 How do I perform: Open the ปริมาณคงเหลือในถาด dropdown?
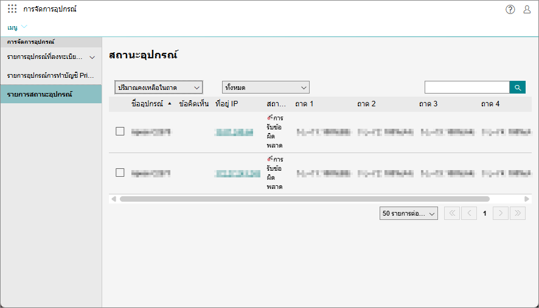click(x=158, y=87)
